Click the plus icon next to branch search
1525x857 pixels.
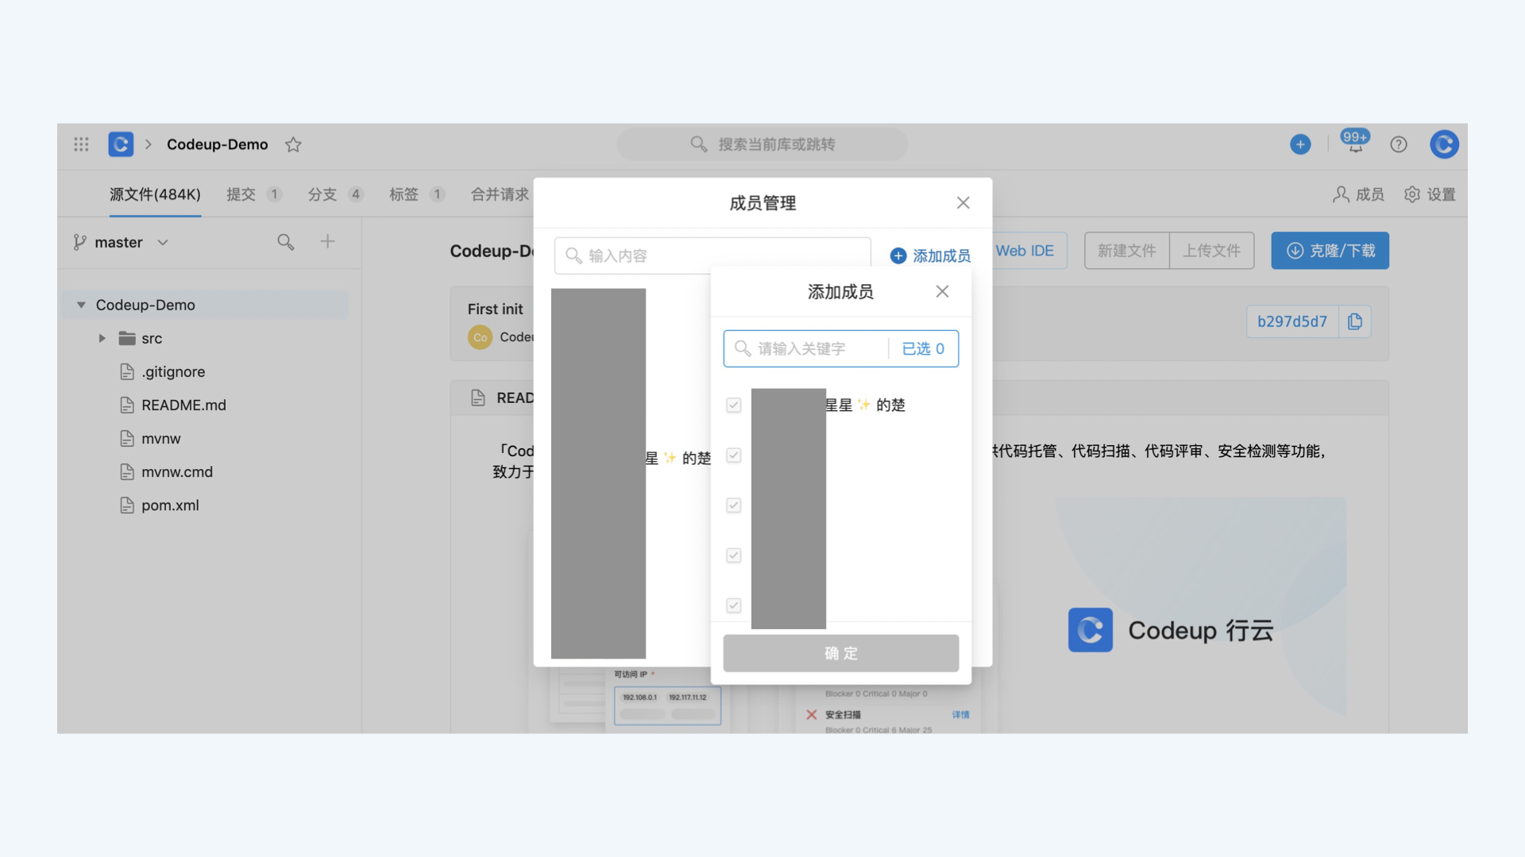(327, 241)
